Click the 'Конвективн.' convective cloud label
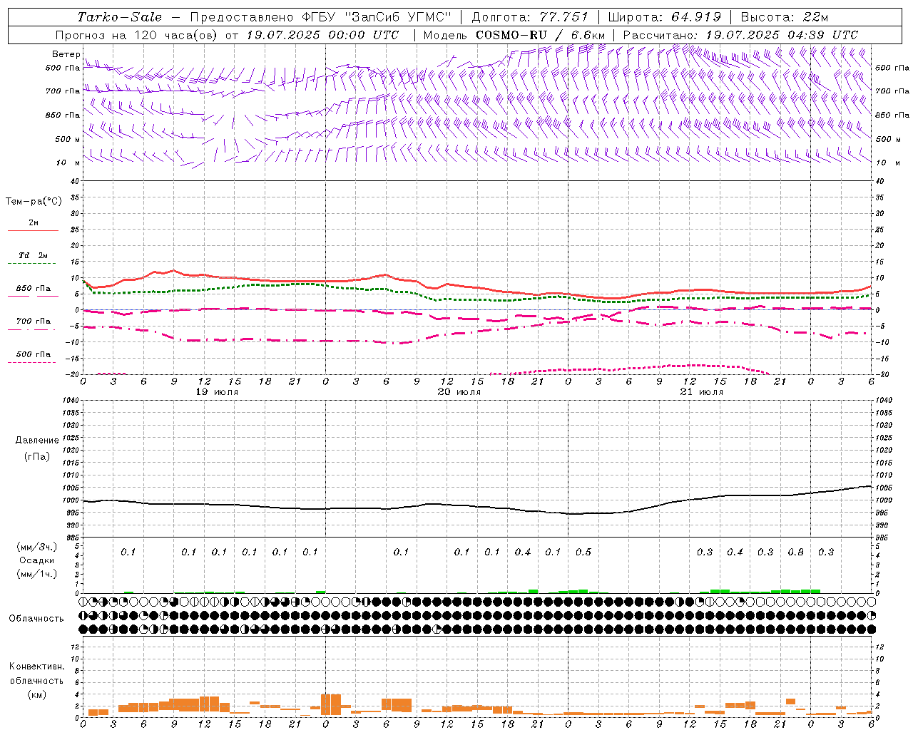The image size is (913, 730). click(x=37, y=667)
